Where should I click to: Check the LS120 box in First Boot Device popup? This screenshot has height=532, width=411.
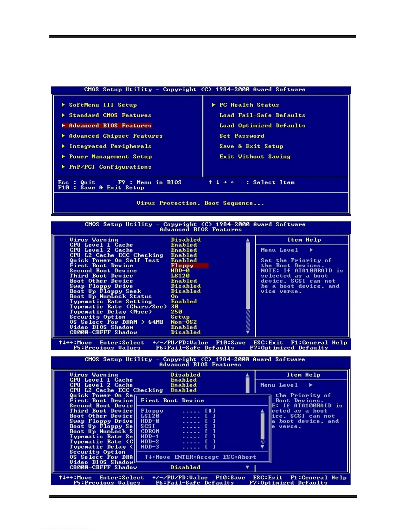(x=210, y=416)
